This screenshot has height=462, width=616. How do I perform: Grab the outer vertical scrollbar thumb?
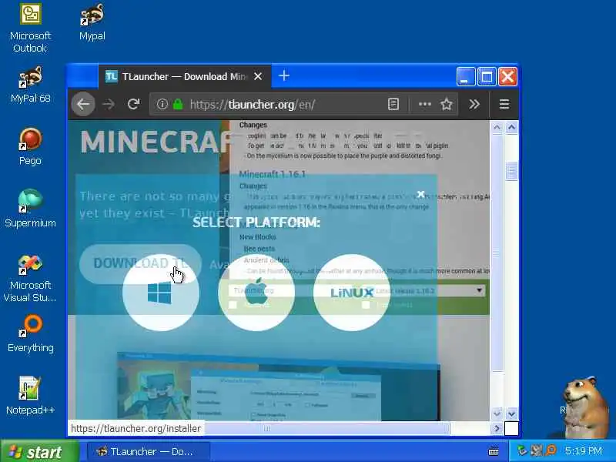click(511, 171)
